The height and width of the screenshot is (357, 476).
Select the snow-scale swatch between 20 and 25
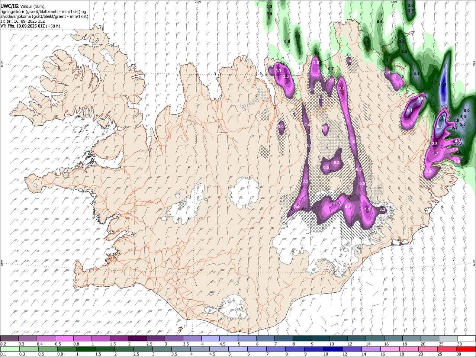(430, 339)
